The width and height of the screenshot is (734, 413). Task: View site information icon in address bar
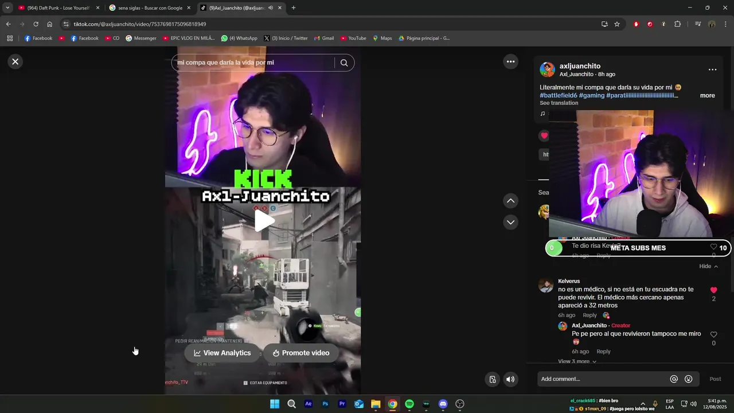point(66,24)
